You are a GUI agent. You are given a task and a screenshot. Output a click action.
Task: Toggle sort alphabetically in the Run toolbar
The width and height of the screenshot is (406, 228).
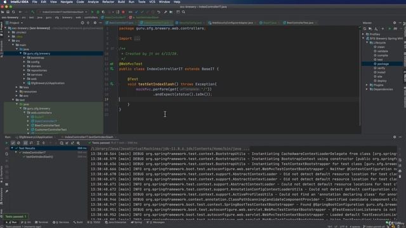25,143
